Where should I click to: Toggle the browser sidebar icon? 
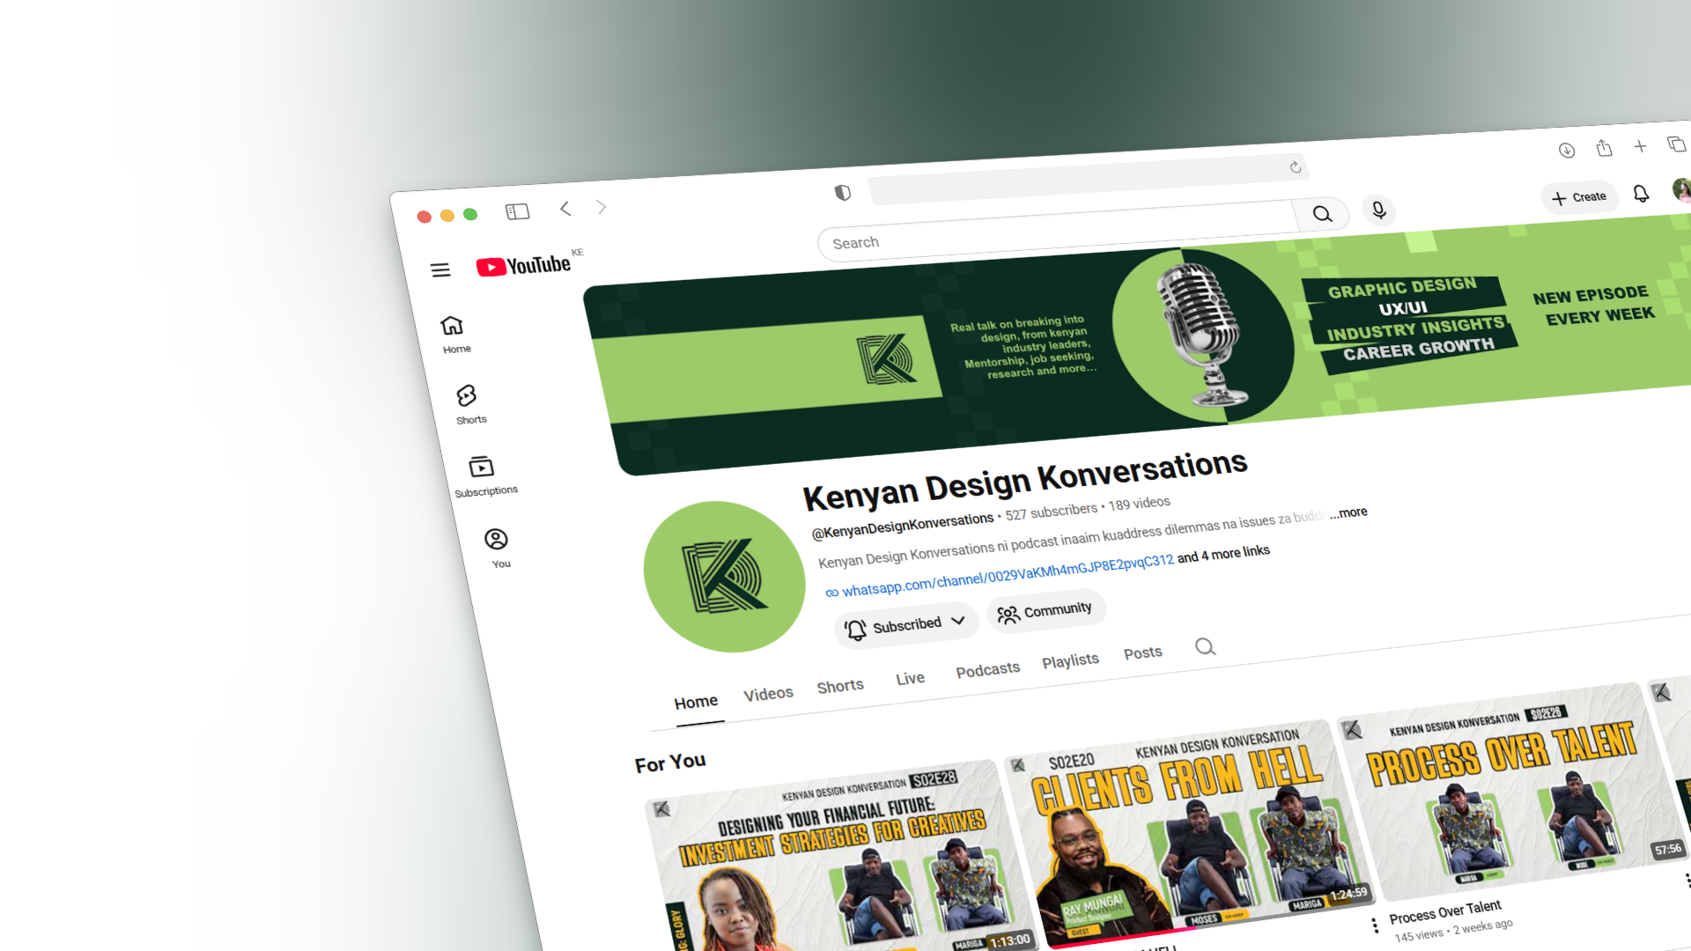tap(517, 211)
